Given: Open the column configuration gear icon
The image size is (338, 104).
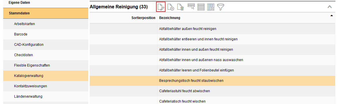Looking at the screenshot, I should click(211, 7).
